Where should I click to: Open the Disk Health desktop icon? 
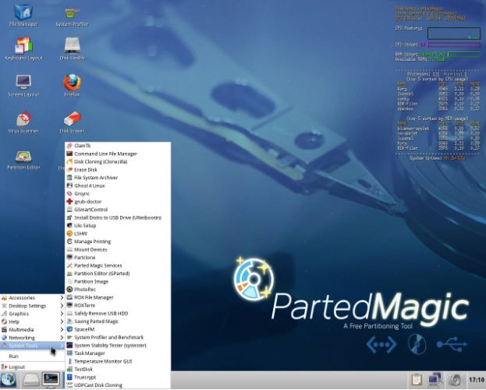point(72,49)
